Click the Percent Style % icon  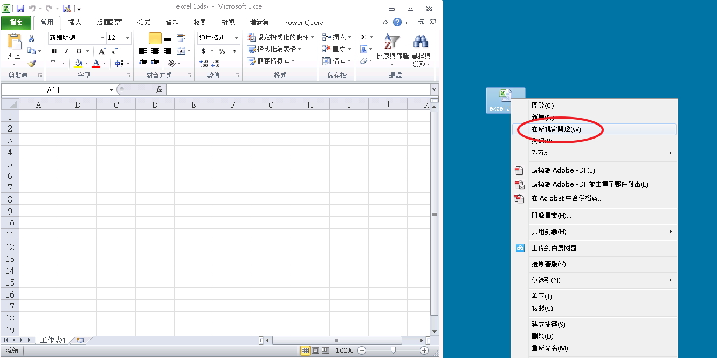click(x=222, y=51)
